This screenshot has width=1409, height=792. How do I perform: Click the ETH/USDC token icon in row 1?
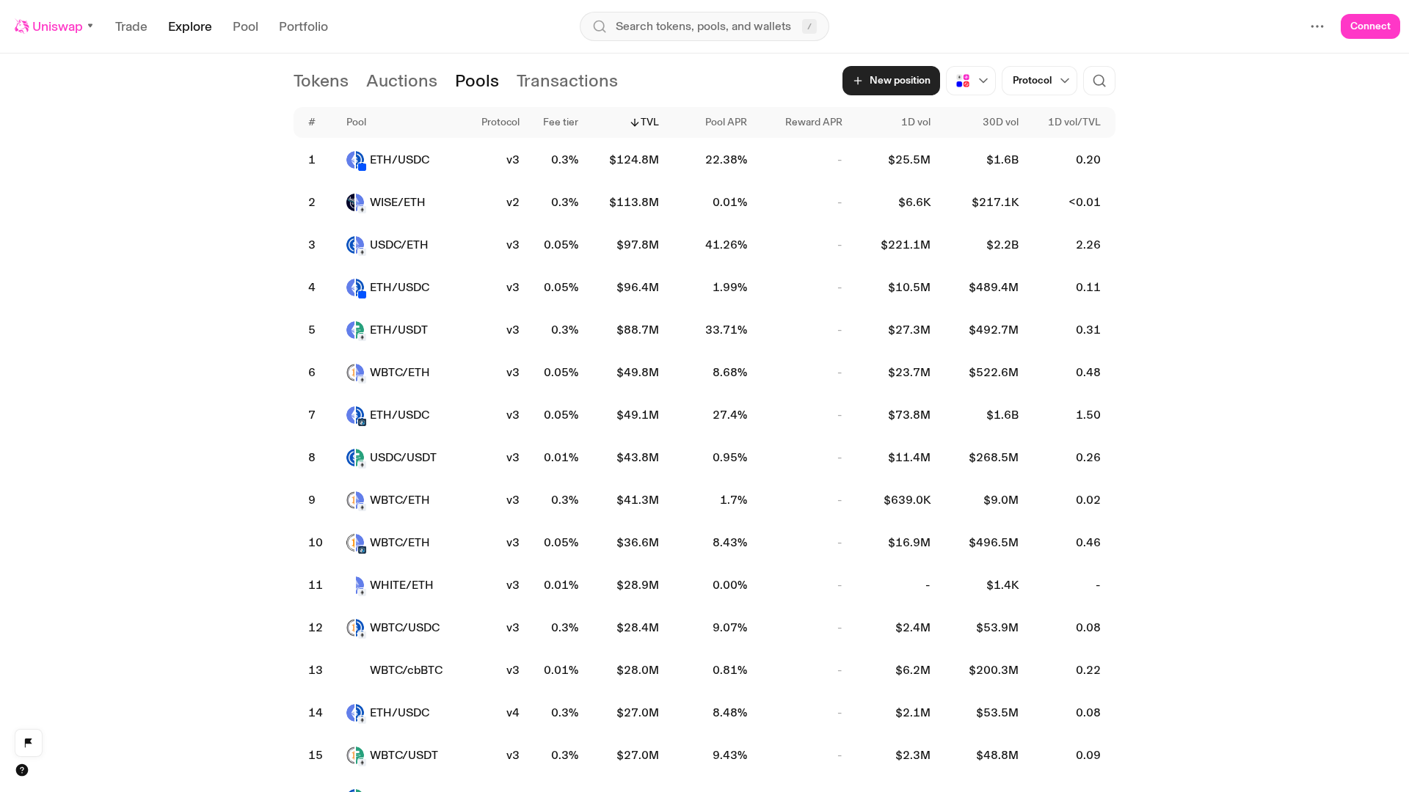355,160
